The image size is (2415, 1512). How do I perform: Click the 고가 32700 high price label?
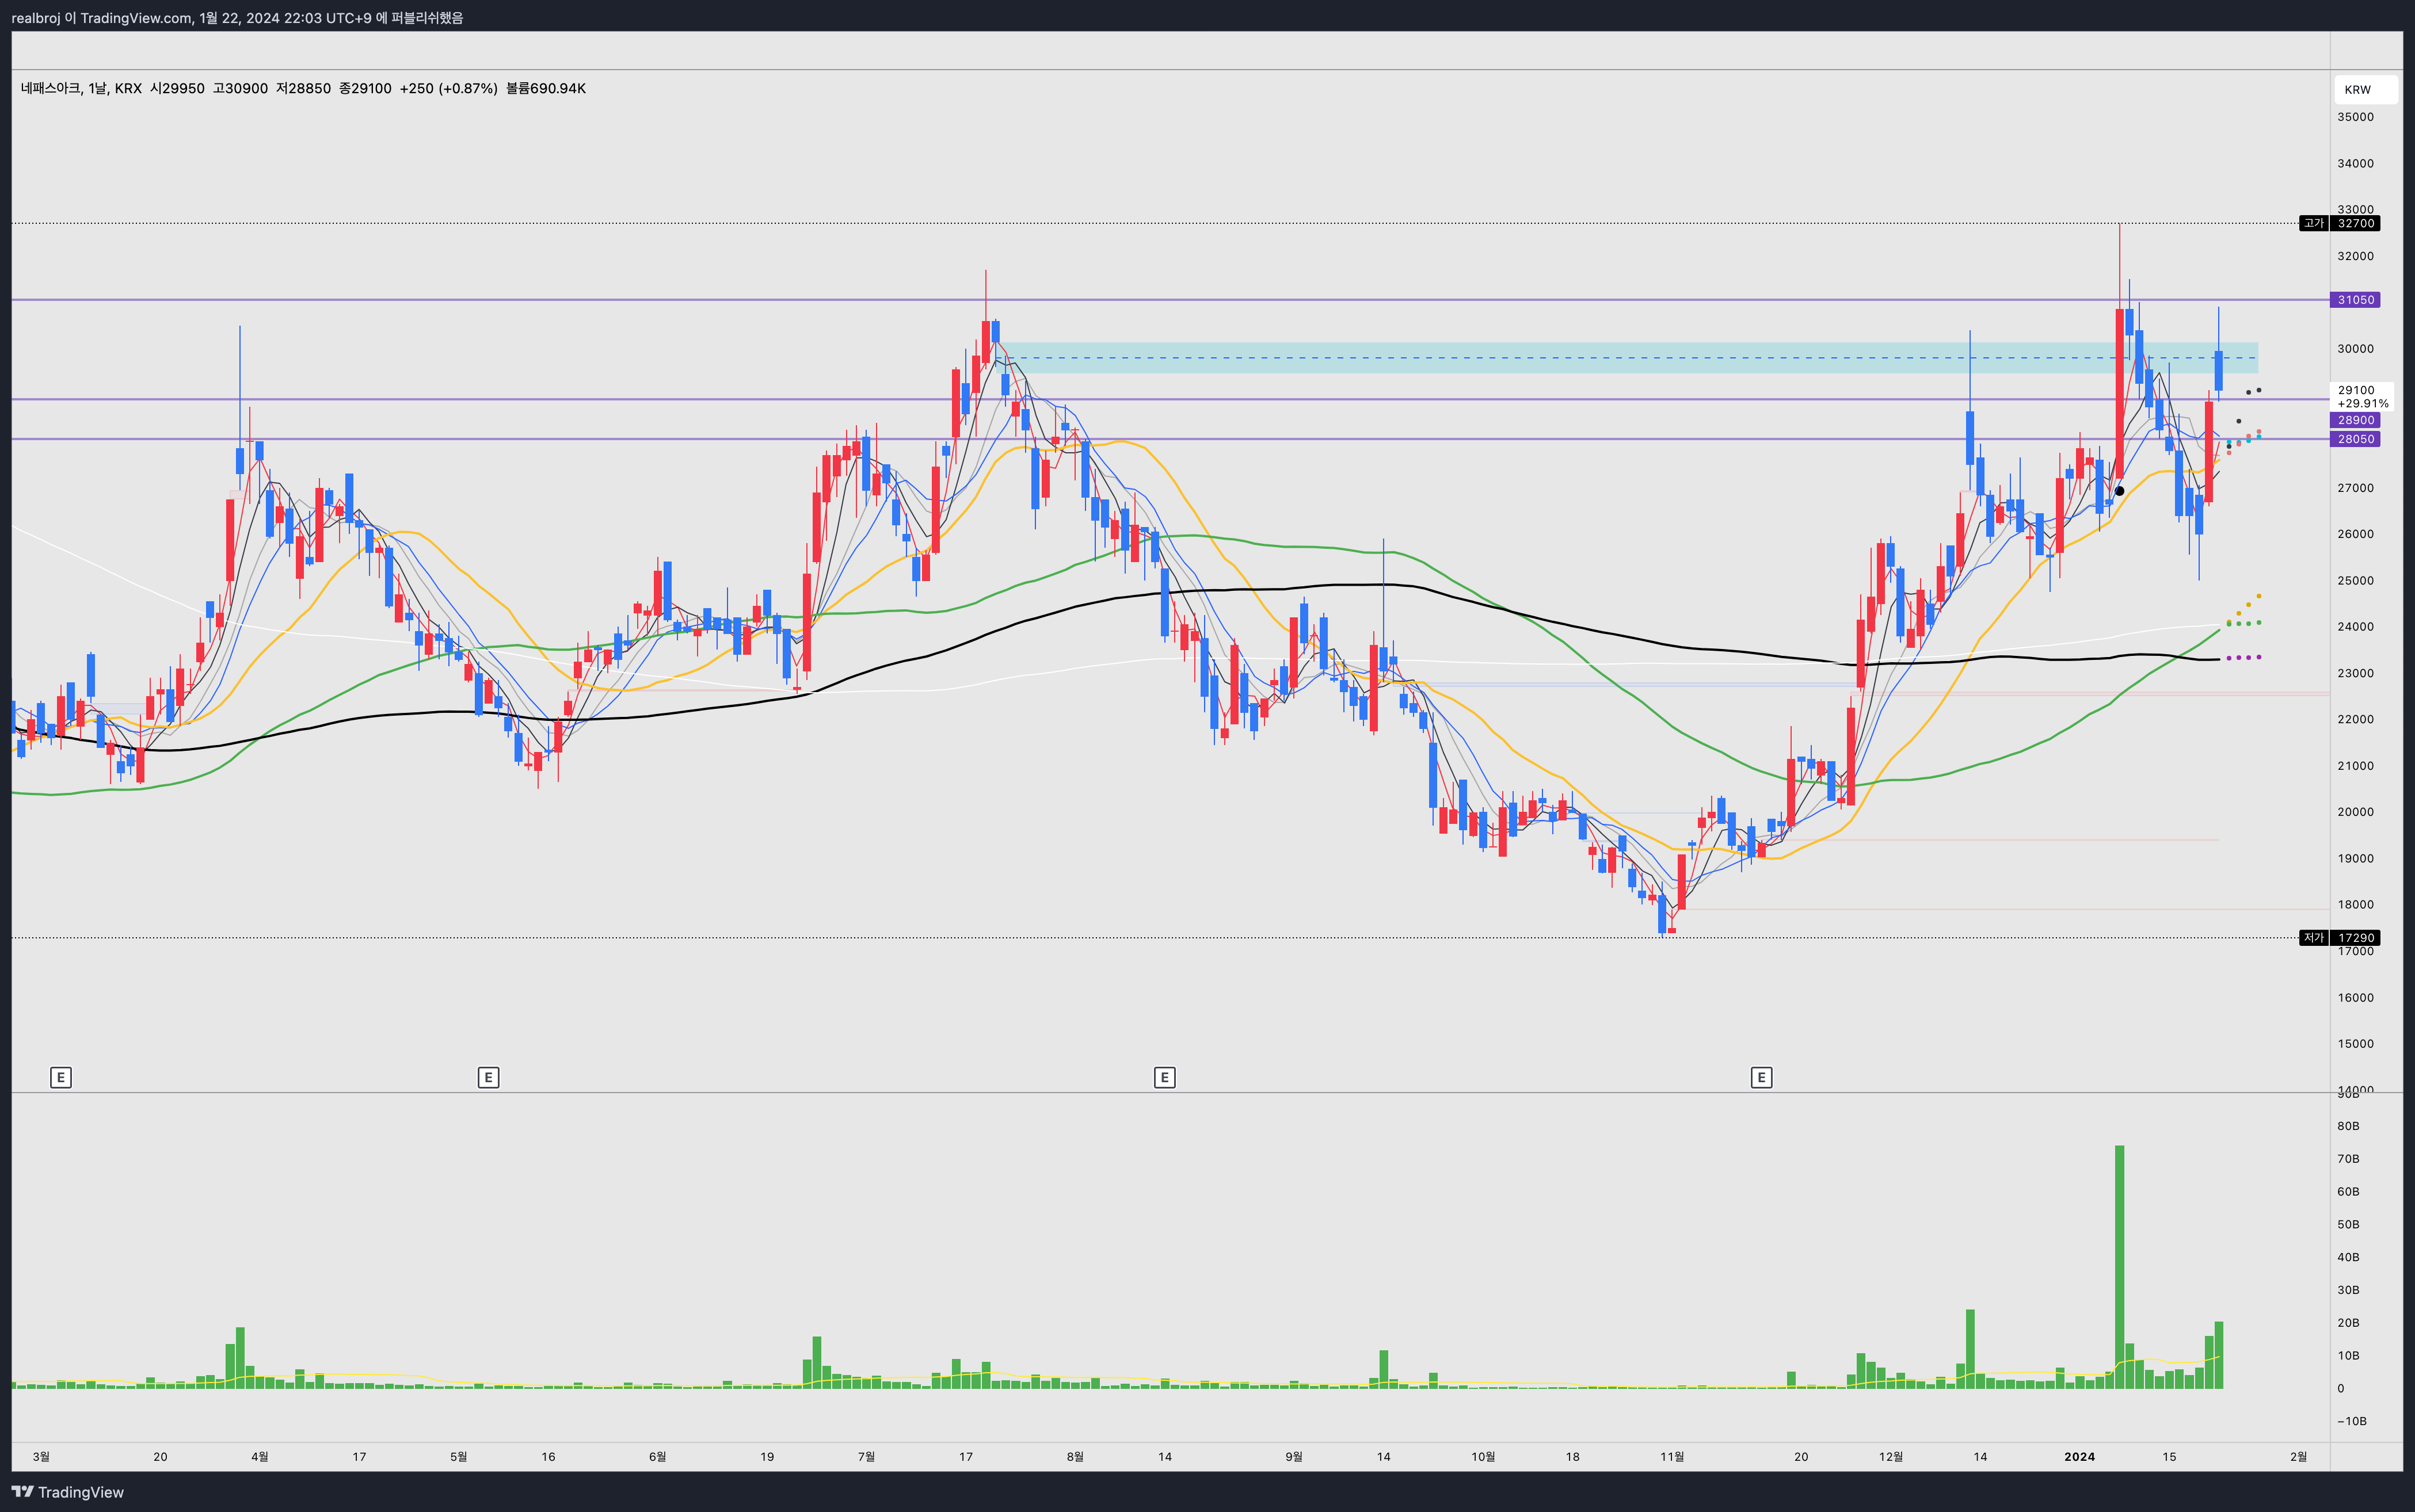[2341, 223]
